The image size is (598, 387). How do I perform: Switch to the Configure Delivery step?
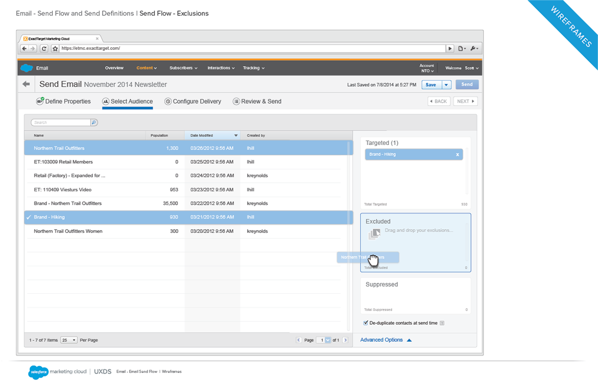193,102
